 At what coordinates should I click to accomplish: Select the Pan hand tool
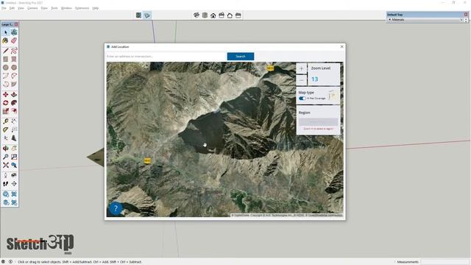(14, 149)
